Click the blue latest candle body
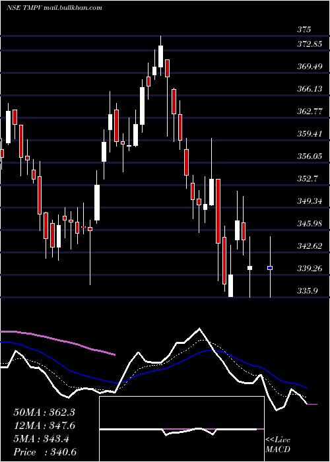This screenshot has height=462, width=330. (x=270, y=268)
